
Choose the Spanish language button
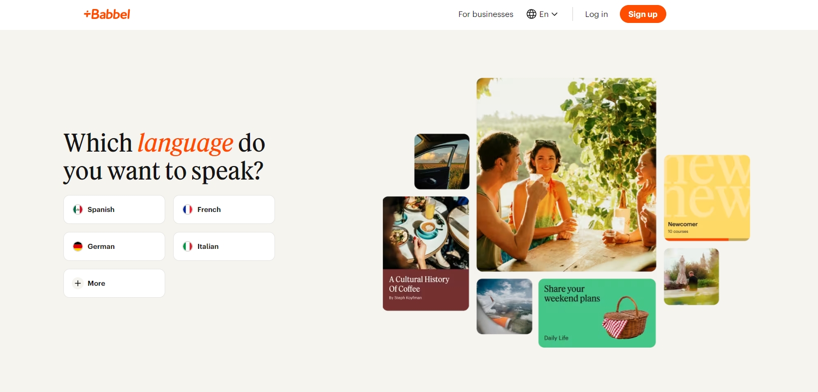[114, 209]
